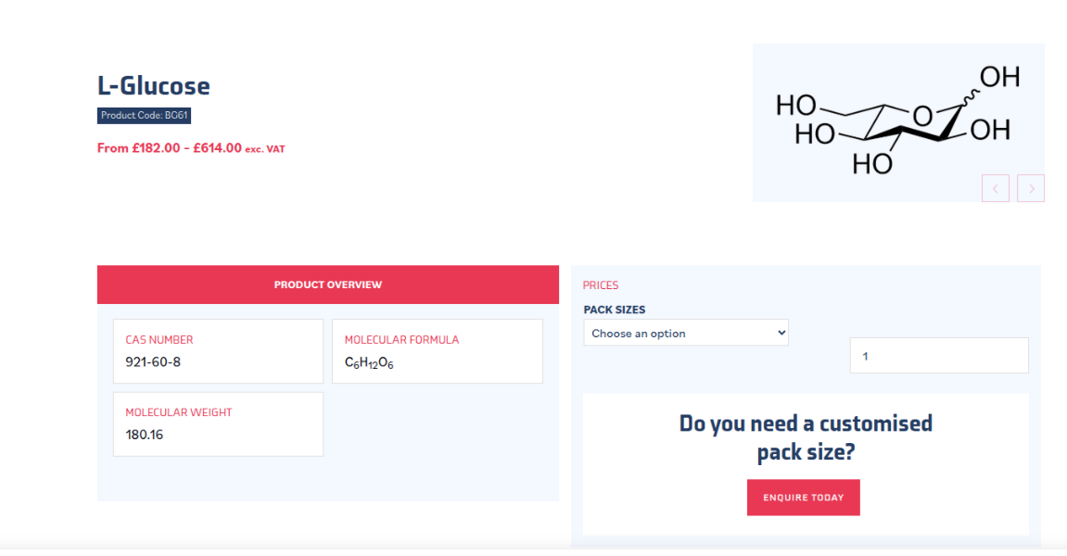Click the CAS number value 921-60-8
This screenshot has width=1067, height=556.
[153, 362]
